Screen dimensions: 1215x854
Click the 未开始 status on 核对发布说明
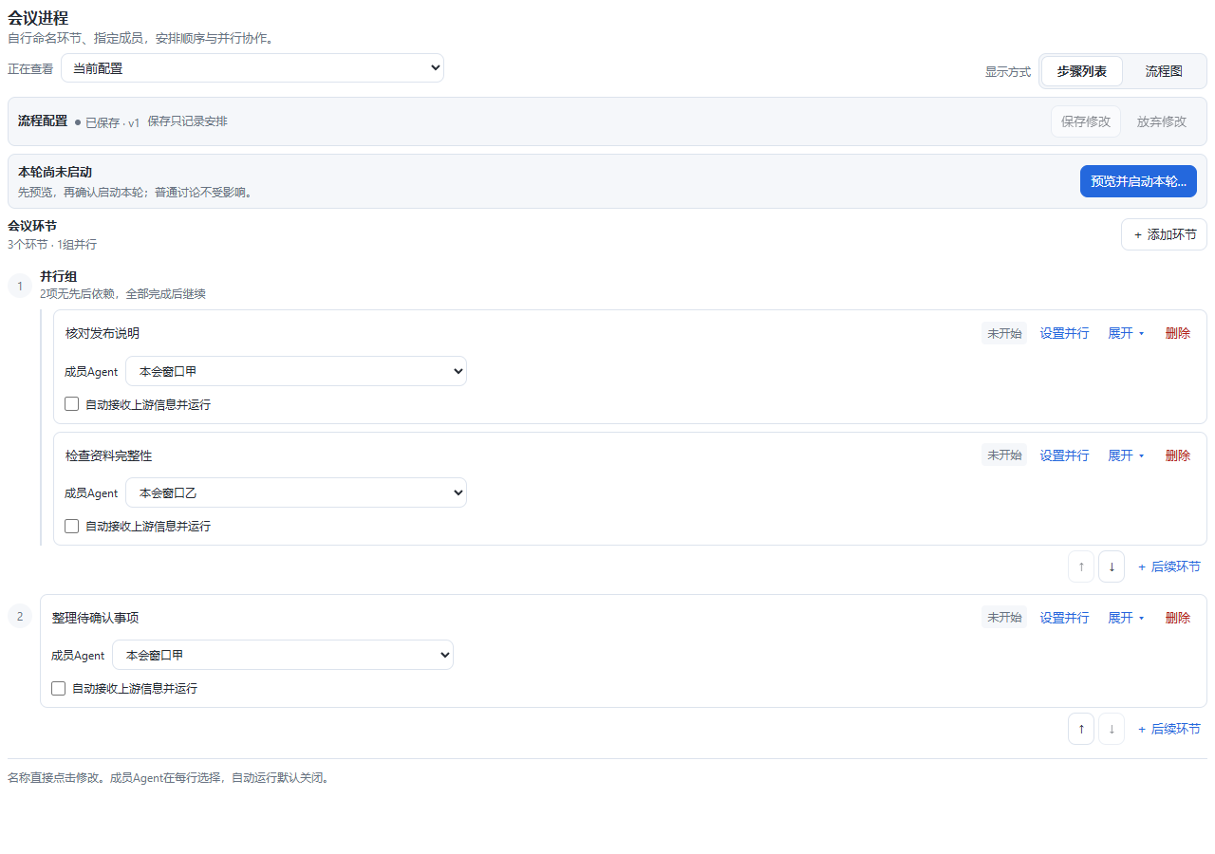[1004, 333]
